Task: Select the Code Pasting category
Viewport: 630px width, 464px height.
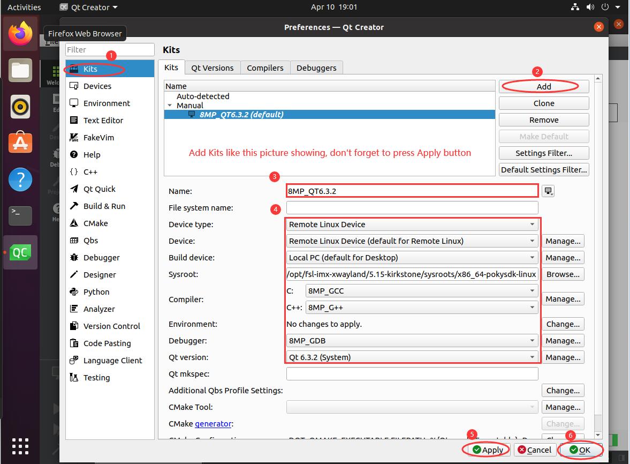Action: [x=110, y=343]
